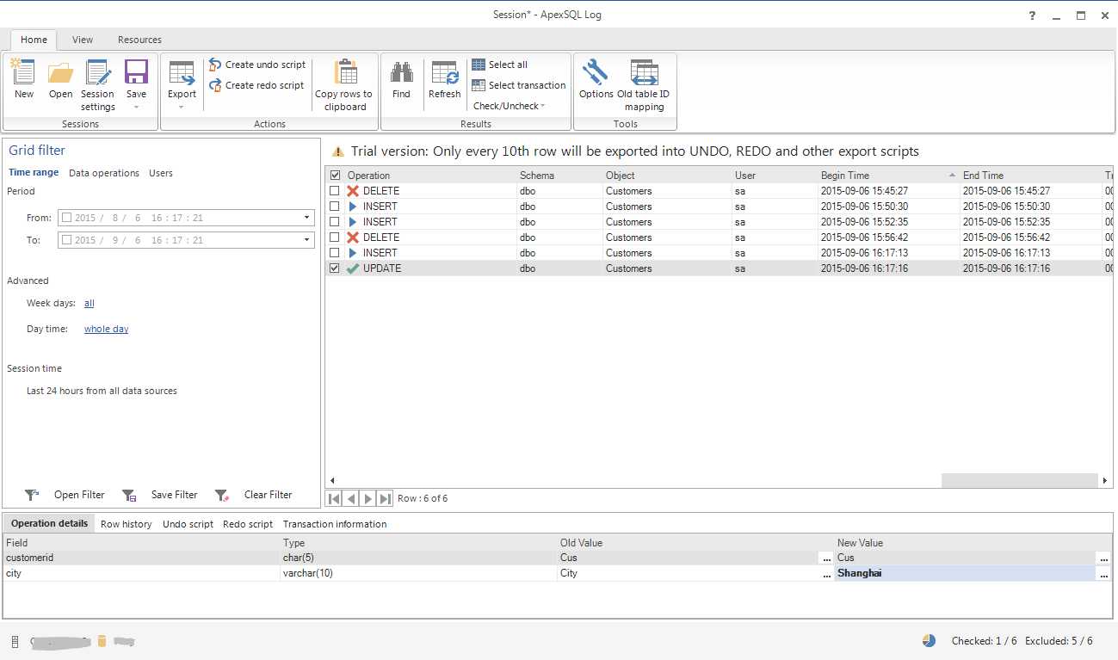The height and width of the screenshot is (660, 1118).
Task: Click Select all in Results group
Action: [499, 65]
